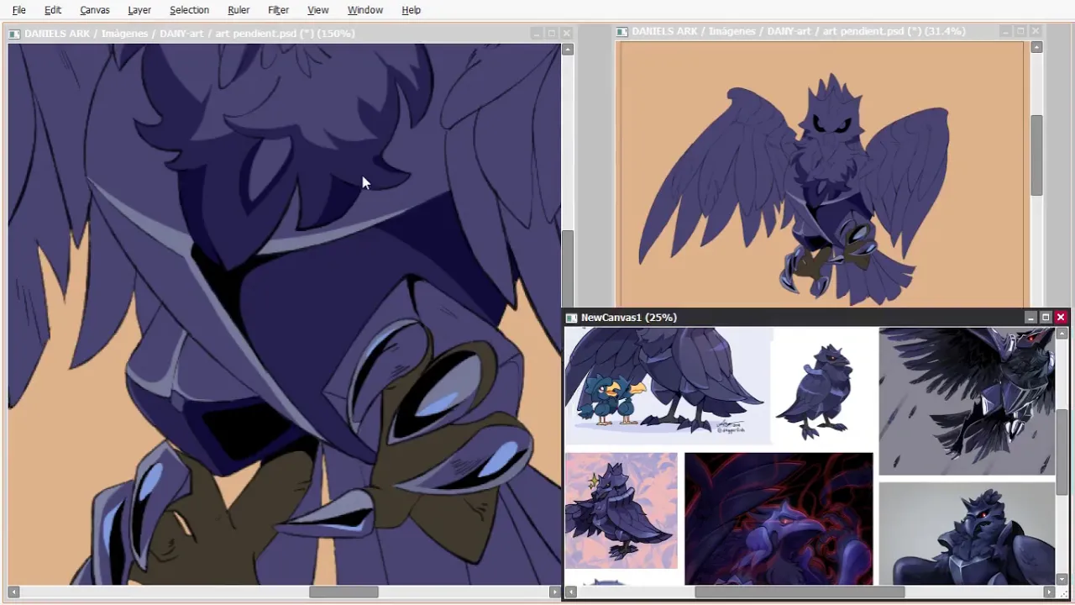Maximize the NewCanvas1 window
Image resolution: width=1075 pixels, height=605 pixels.
[1046, 317]
